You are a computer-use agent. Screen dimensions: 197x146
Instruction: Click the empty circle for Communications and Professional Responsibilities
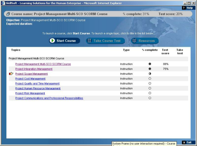(x=150, y=98)
